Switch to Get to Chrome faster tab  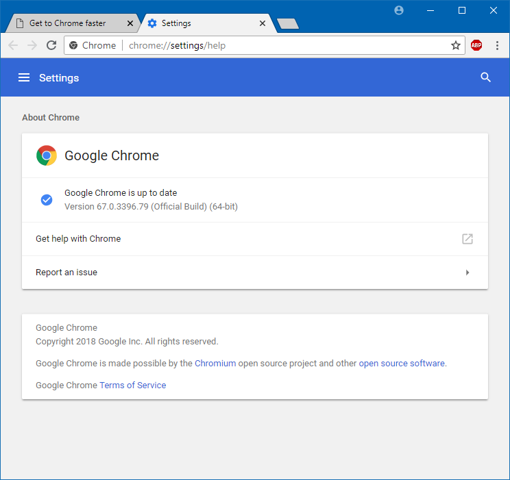[67, 23]
